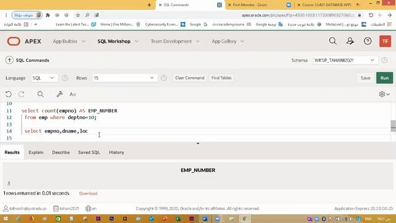Click the Oracle APEX logo icon
The height and width of the screenshot is (223, 396).
coord(14,42)
